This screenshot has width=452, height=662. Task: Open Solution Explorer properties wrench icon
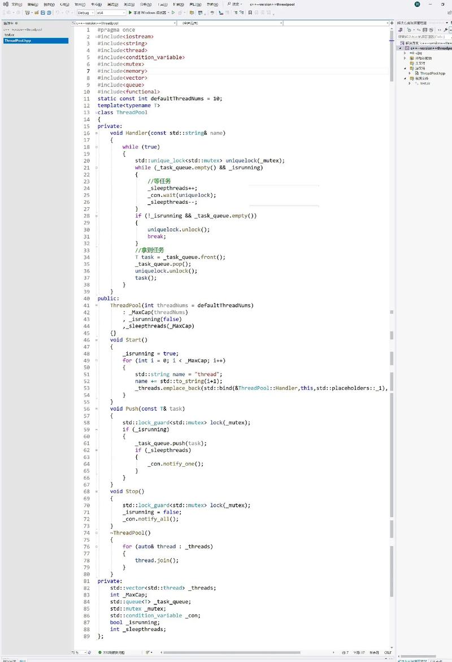pyautogui.click(x=446, y=30)
